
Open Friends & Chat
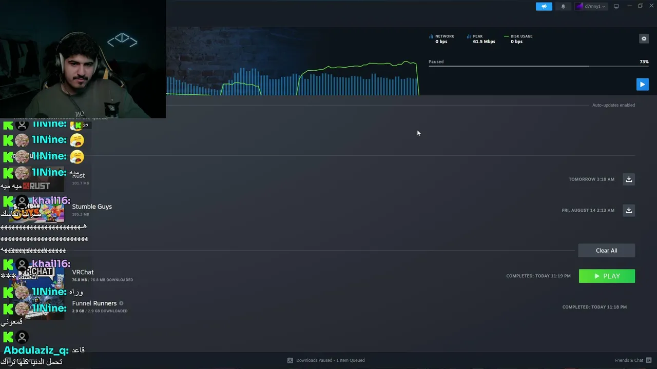tap(633, 360)
